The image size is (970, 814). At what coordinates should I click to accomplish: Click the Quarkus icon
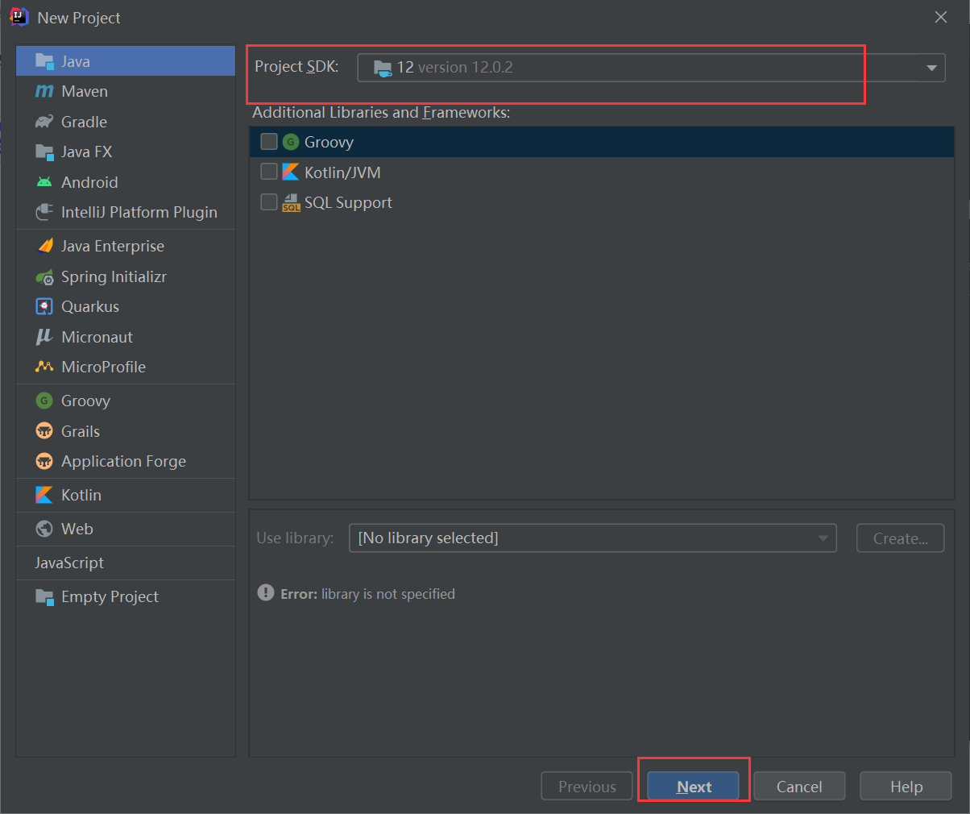click(x=44, y=306)
